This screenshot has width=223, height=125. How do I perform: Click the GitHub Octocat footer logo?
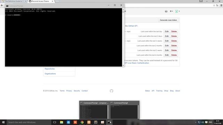pyautogui.click(x=111, y=91)
